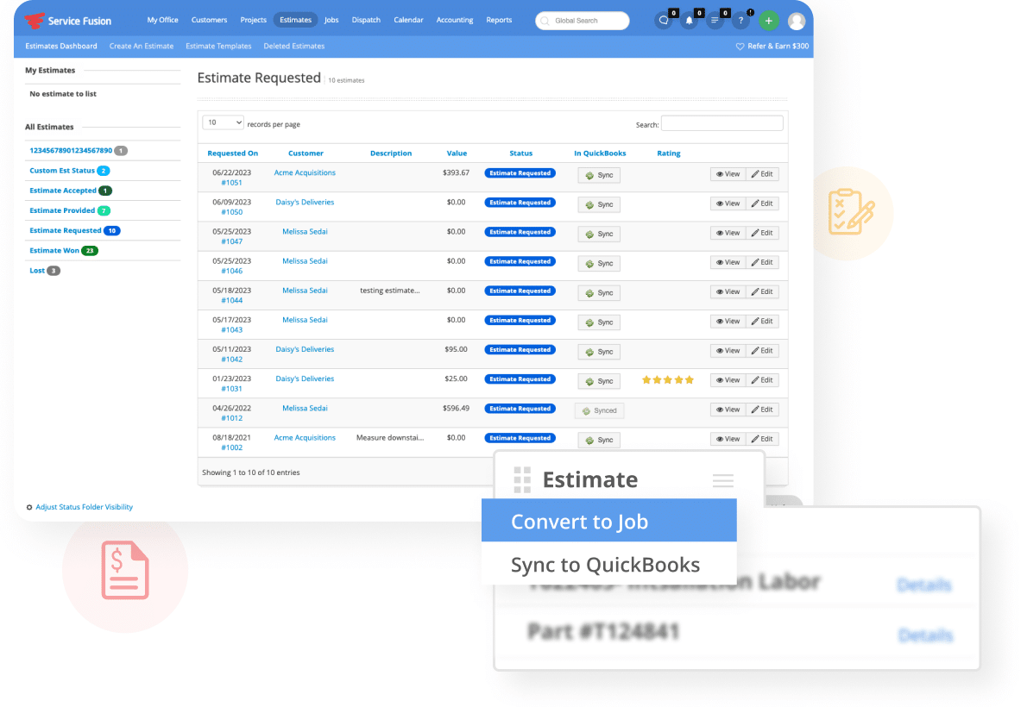Screen dimensions: 1027x707
Task: Switch to the Estimates tab in navigation
Action: pos(295,20)
